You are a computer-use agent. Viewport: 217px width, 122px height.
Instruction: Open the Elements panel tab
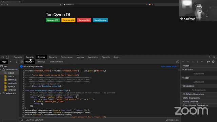pyautogui.click(x=18, y=57)
